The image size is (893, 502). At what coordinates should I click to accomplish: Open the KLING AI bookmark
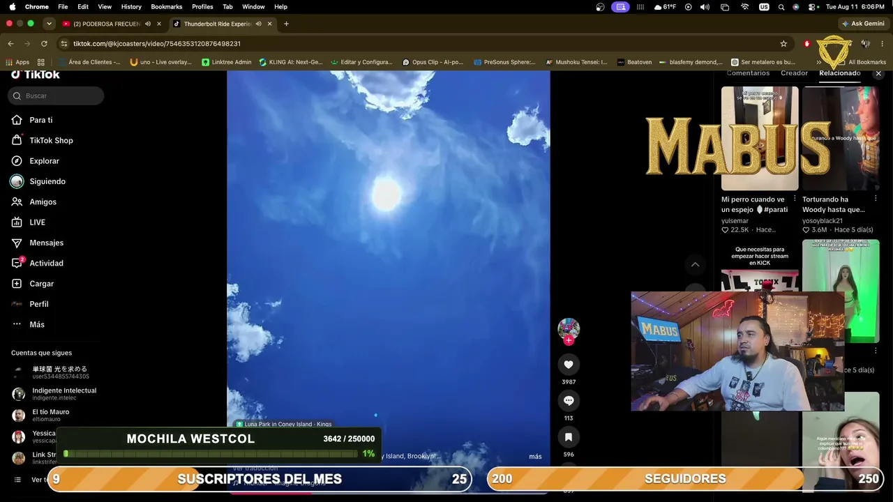(291, 62)
